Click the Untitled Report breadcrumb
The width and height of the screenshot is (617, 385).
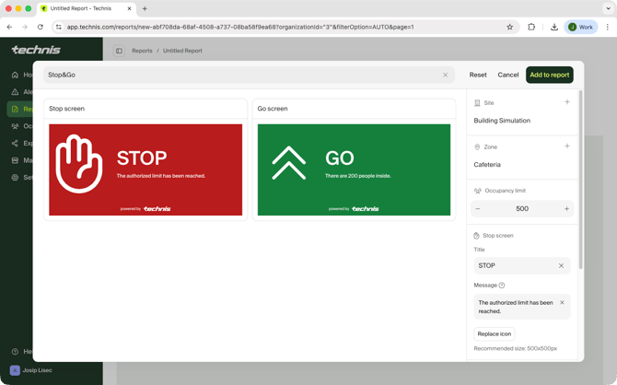click(182, 51)
